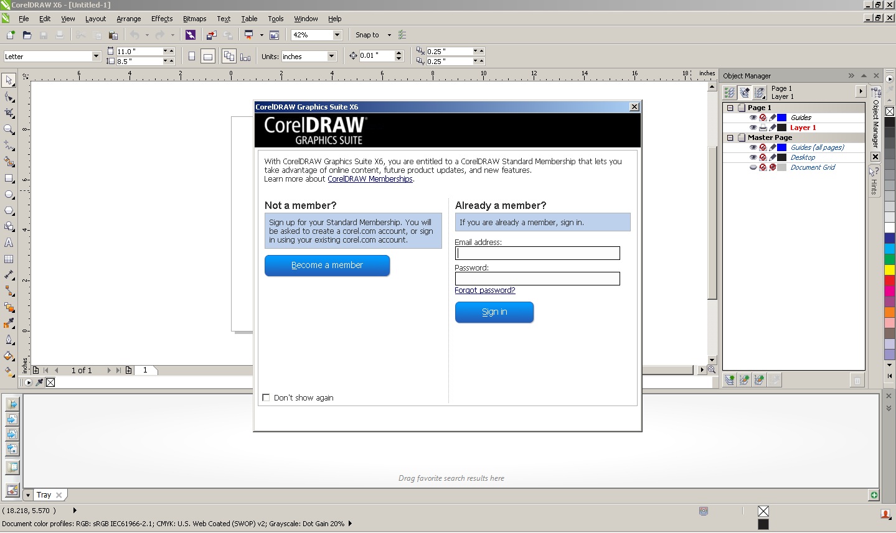Click the Password input field

point(537,279)
